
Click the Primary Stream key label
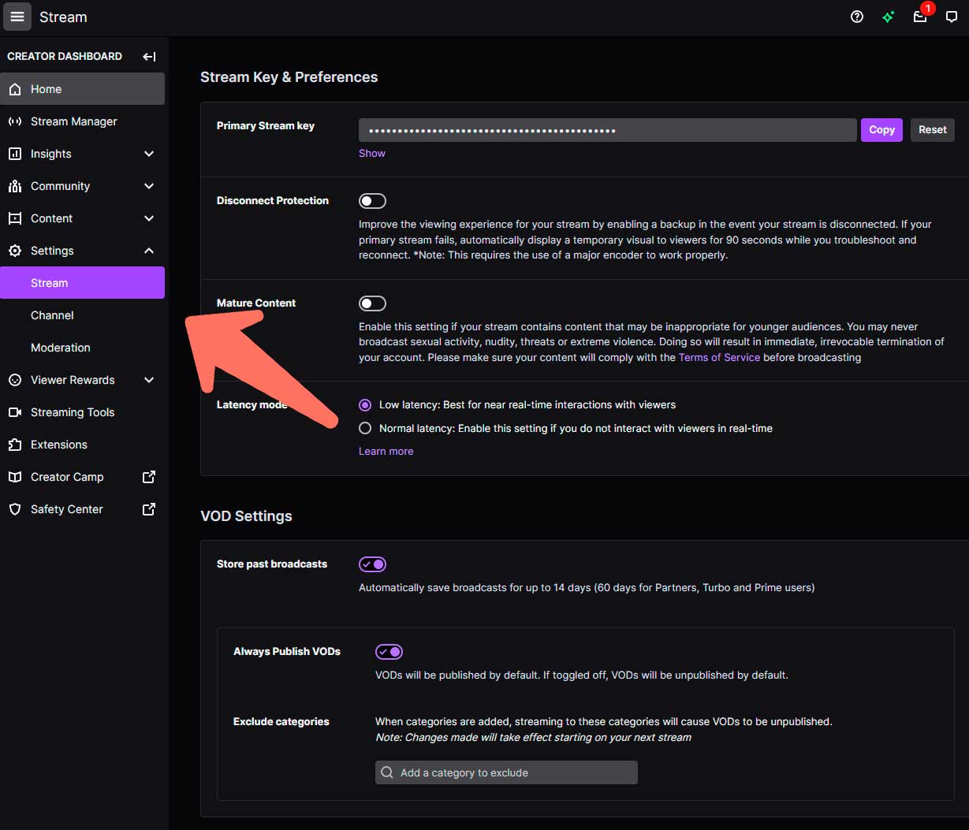(266, 125)
